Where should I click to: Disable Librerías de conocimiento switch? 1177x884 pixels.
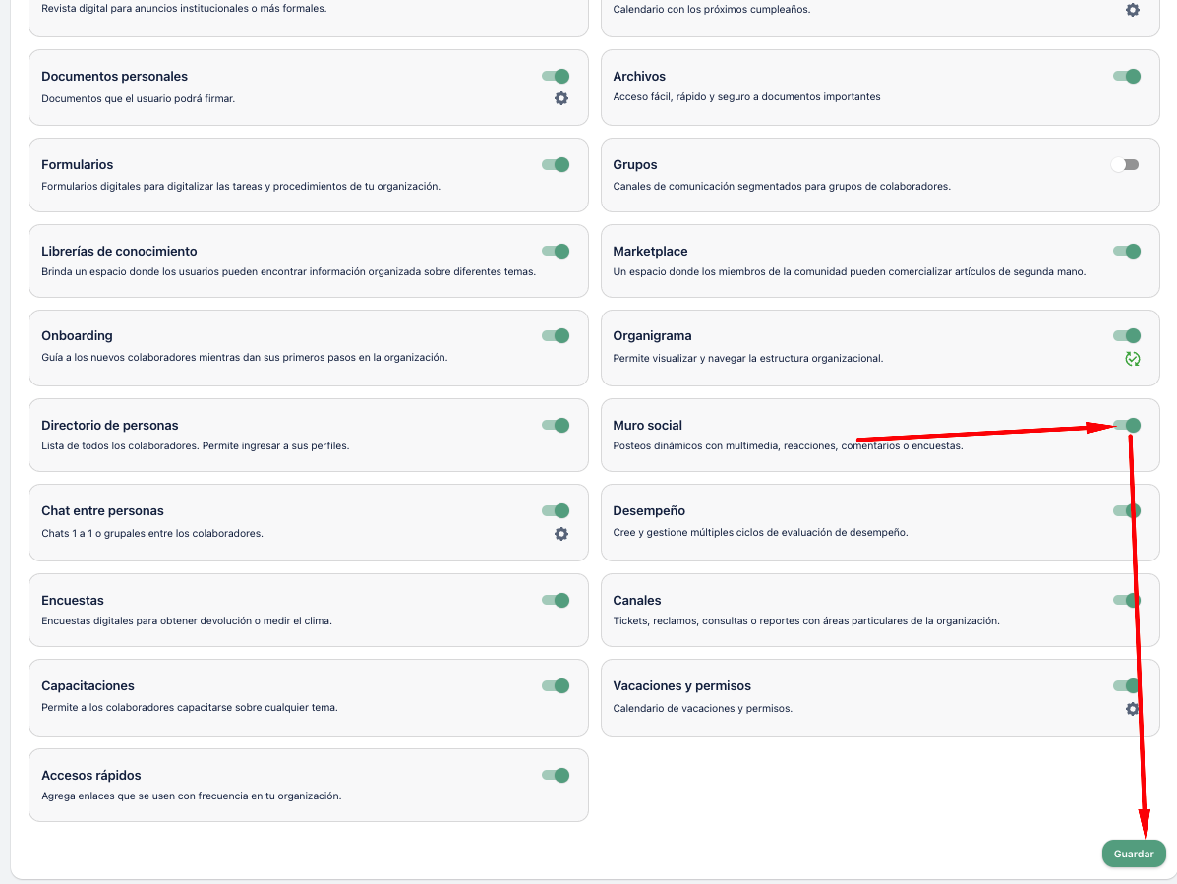556,252
